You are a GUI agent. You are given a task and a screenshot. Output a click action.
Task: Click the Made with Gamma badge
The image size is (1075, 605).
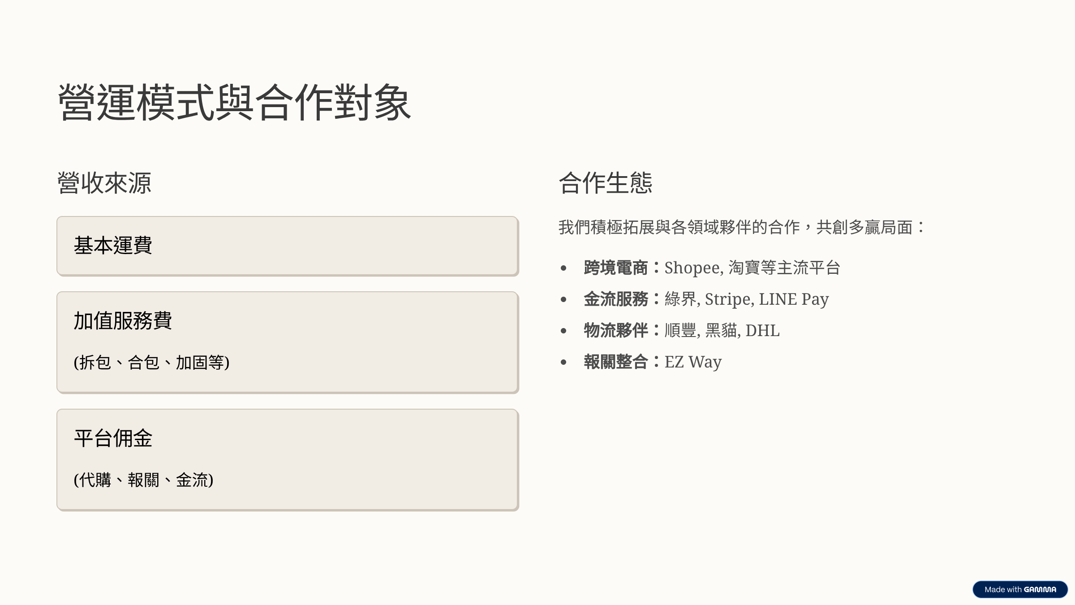pyautogui.click(x=1020, y=589)
